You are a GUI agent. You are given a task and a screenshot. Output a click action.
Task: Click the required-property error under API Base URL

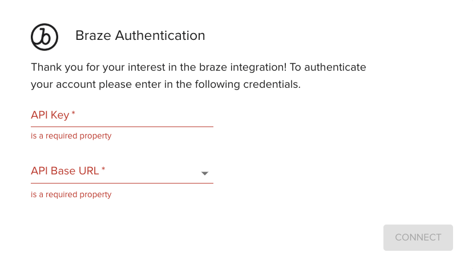(71, 195)
